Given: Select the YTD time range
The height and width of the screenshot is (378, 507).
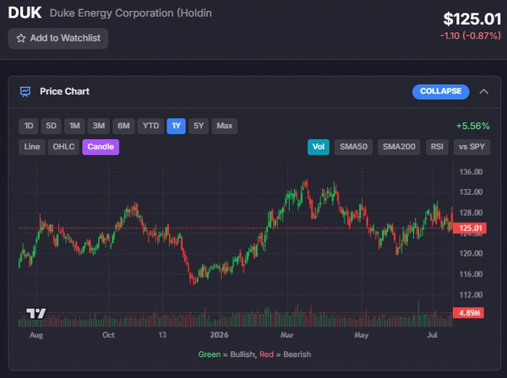Looking at the screenshot, I should coord(150,126).
